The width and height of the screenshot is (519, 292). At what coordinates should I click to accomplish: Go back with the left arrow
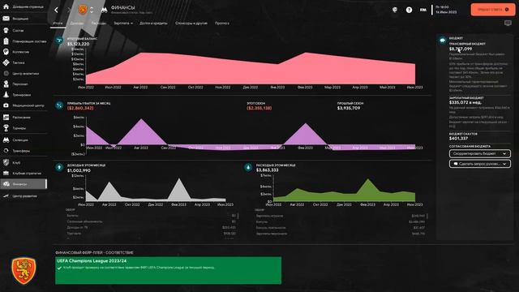56,10
